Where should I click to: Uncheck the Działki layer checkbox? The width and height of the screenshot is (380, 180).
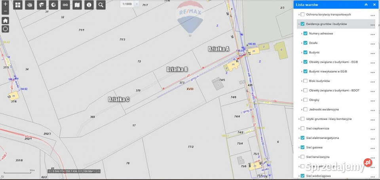coord(305,43)
